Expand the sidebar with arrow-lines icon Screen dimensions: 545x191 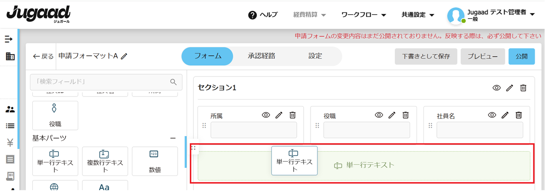[9, 39]
